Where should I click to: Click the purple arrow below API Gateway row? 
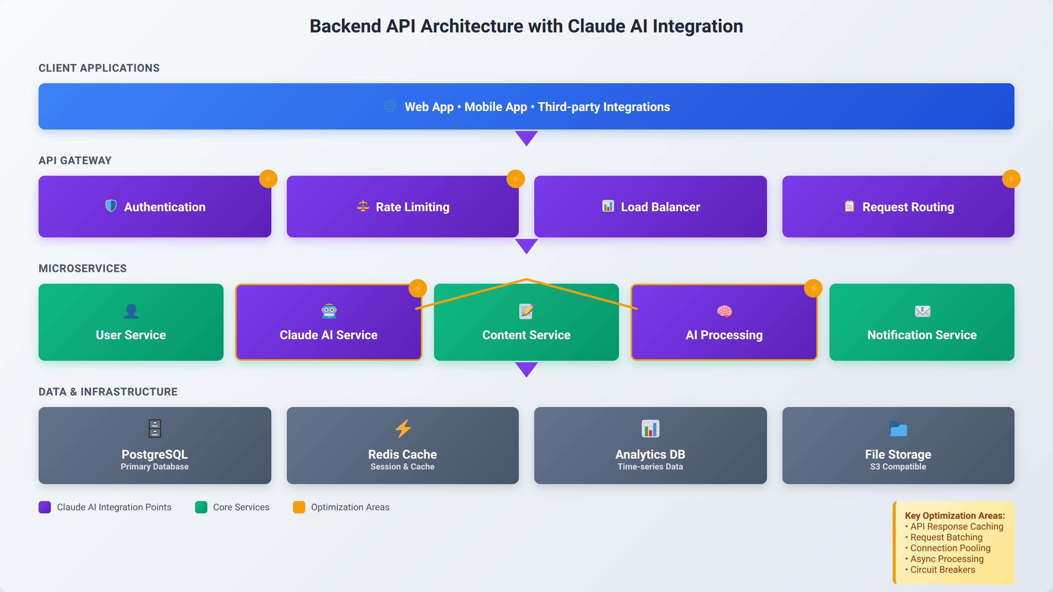526,246
